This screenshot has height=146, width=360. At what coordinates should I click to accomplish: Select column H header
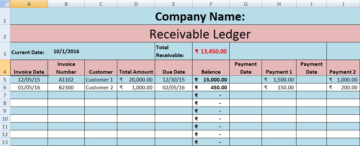(x=279, y=4)
